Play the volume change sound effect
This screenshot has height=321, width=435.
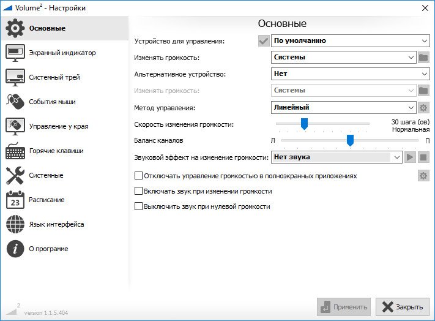coord(410,157)
